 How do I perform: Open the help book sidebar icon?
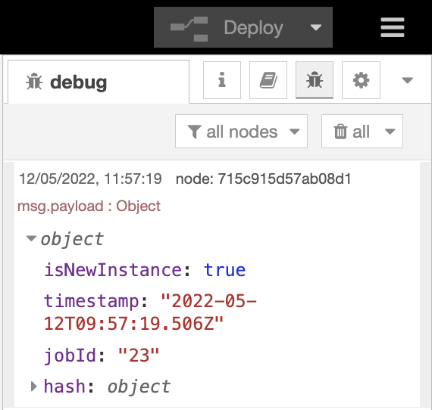coord(268,80)
